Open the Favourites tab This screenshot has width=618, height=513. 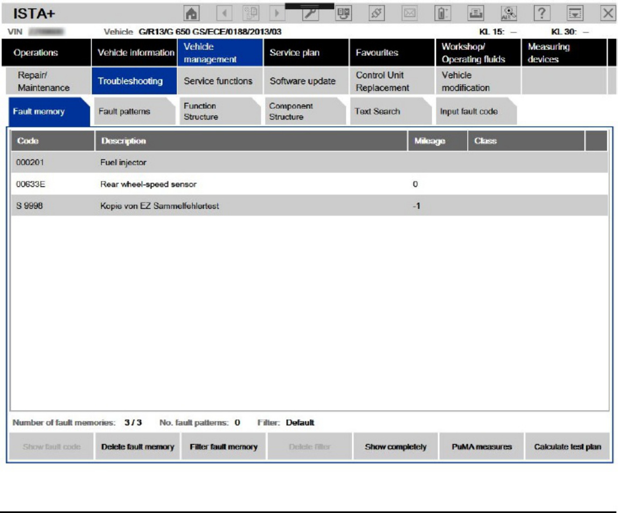click(x=392, y=52)
